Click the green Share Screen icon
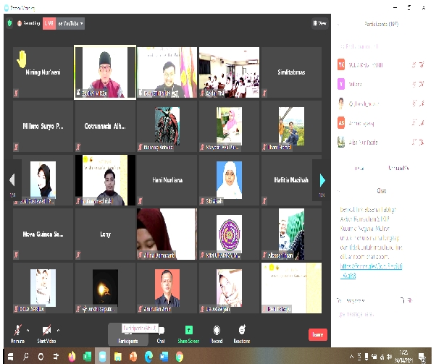Image resolution: width=444 pixels, height=364 pixels. click(189, 330)
